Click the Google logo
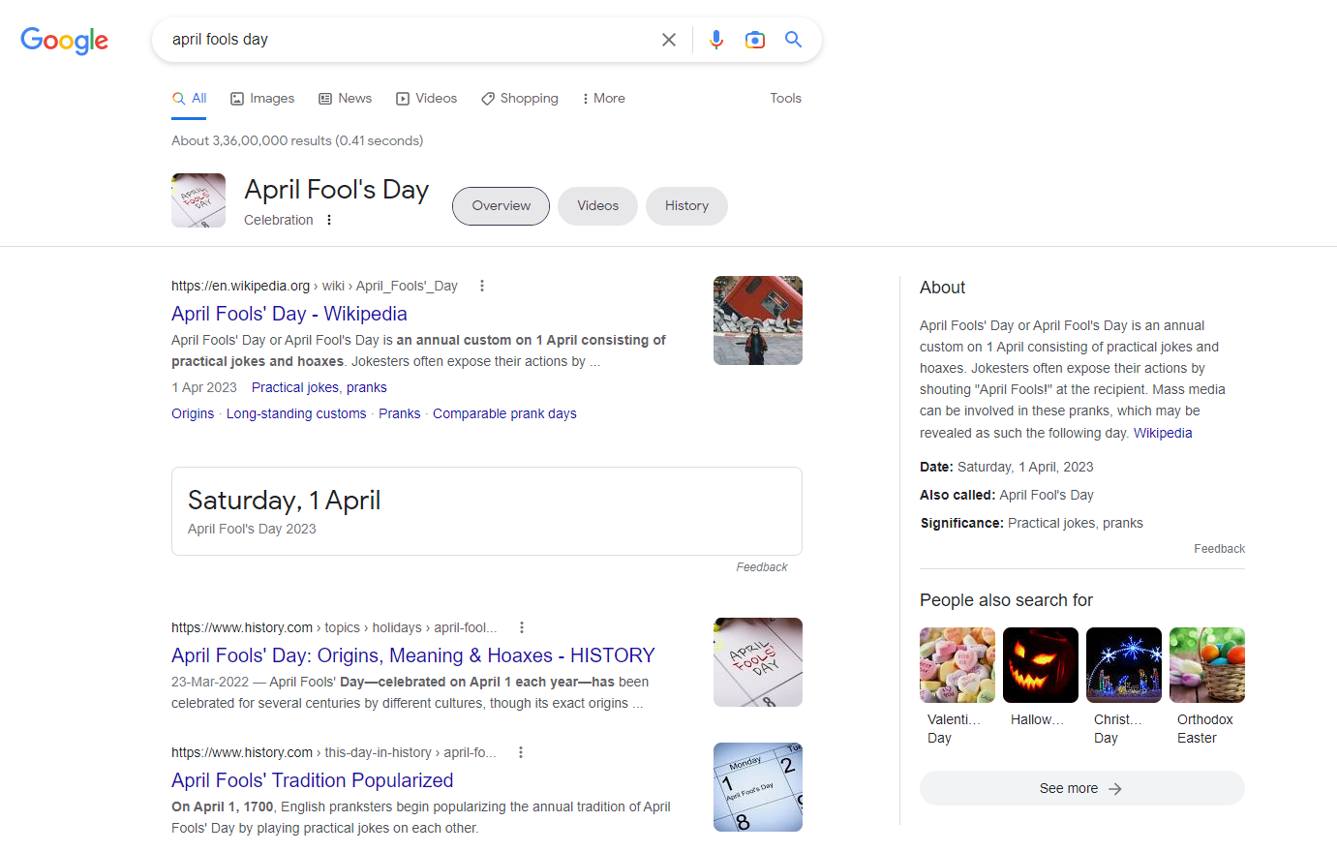 (x=64, y=41)
